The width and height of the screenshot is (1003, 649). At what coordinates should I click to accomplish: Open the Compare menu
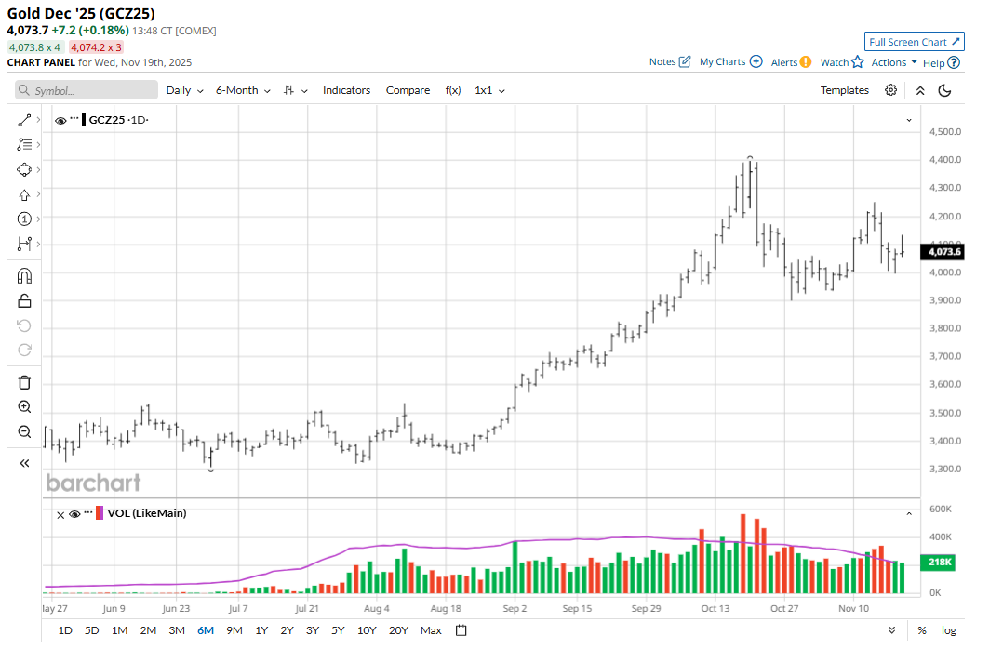[x=408, y=90]
